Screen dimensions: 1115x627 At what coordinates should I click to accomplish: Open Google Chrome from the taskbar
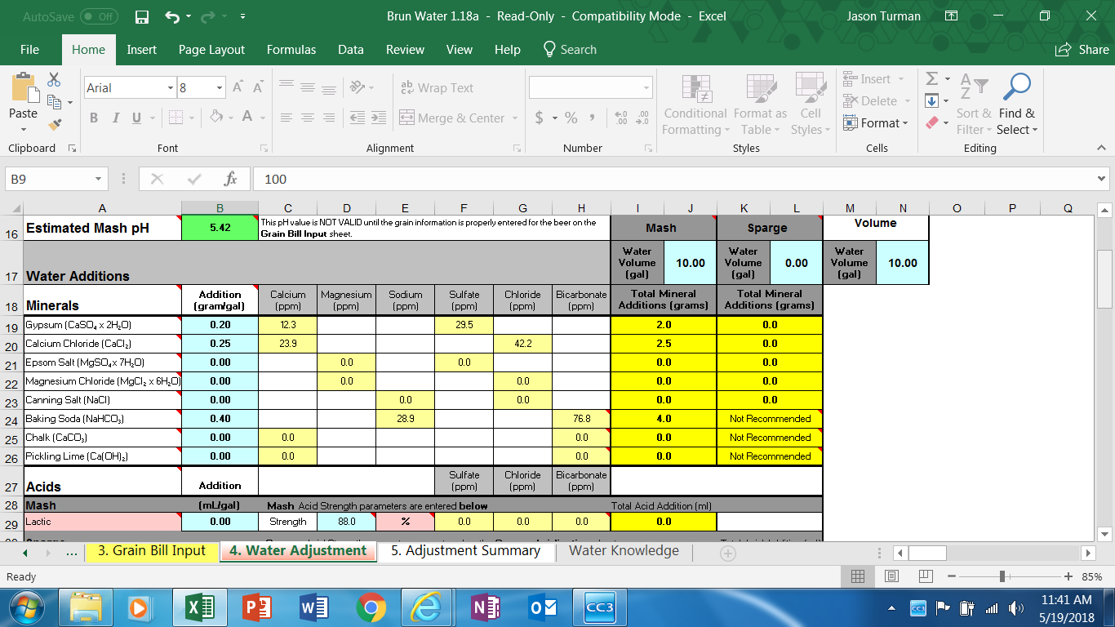pyautogui.click(x=371, y=608)
